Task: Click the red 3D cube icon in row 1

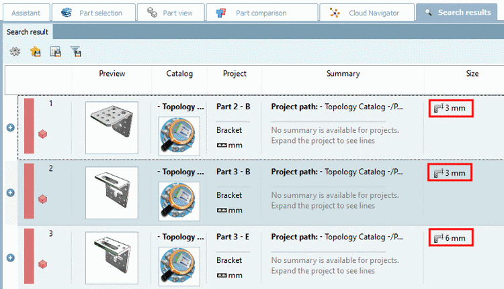Action: point(42,134)
